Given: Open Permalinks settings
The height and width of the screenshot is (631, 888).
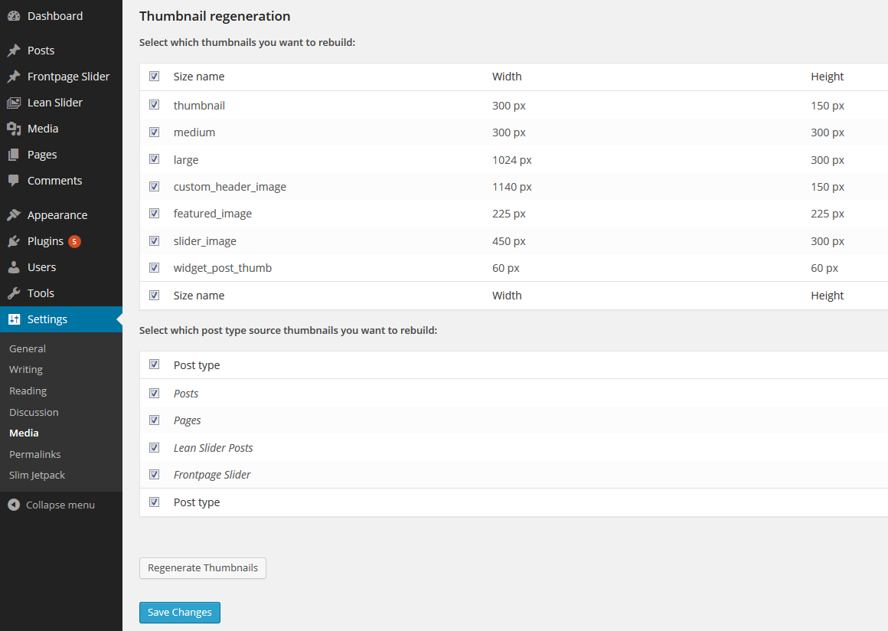Looking at the screenshot, I should [x=34, y=453].
